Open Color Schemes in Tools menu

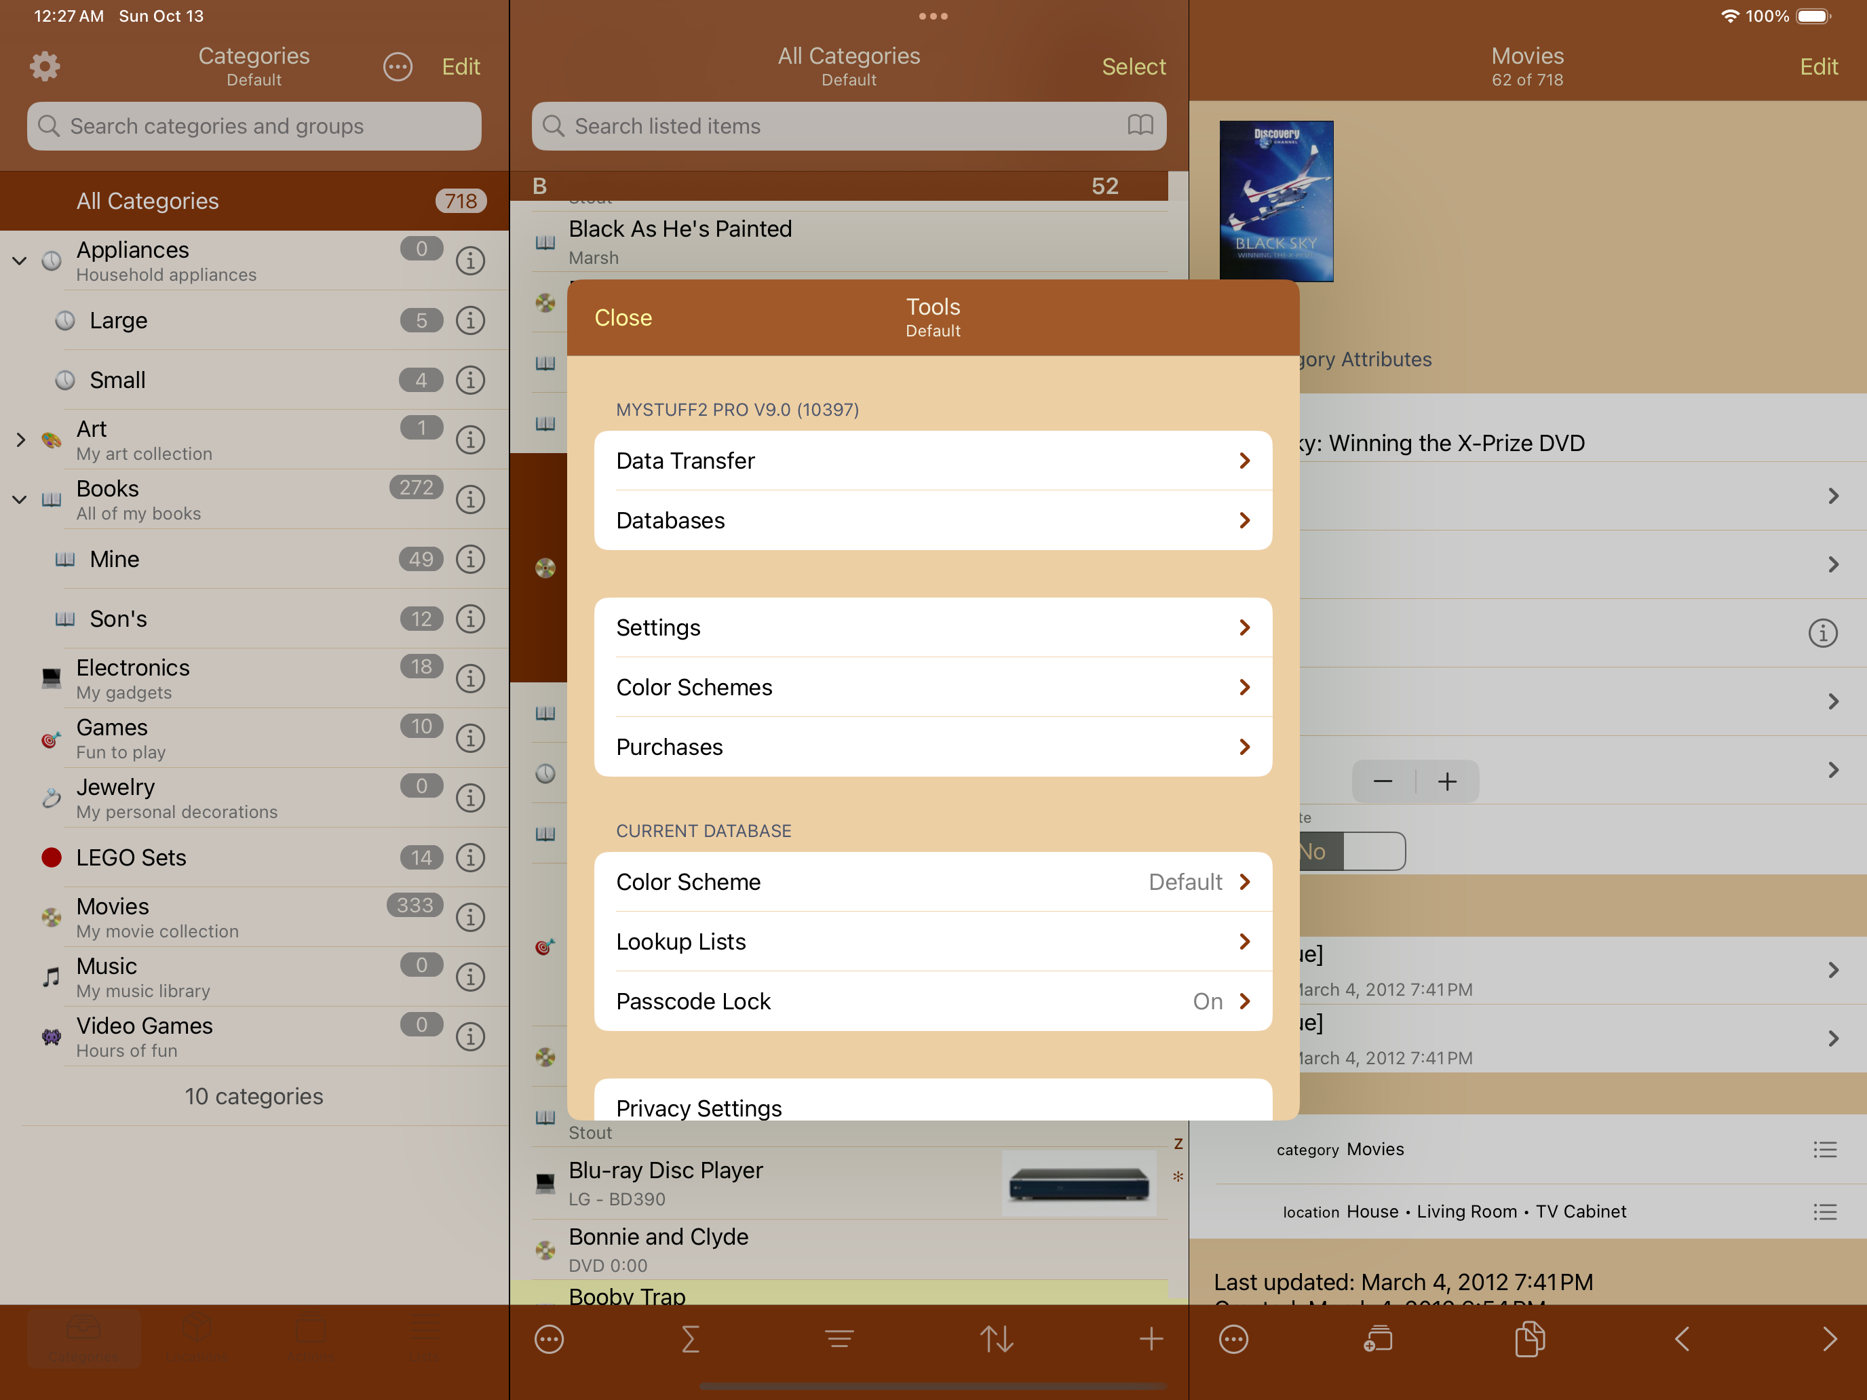[x=933, y=687]
